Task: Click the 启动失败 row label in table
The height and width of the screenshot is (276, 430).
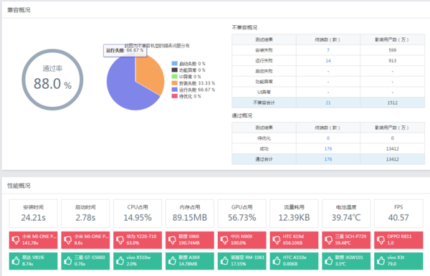Action: pyautogui.click(x=264, y=71)
